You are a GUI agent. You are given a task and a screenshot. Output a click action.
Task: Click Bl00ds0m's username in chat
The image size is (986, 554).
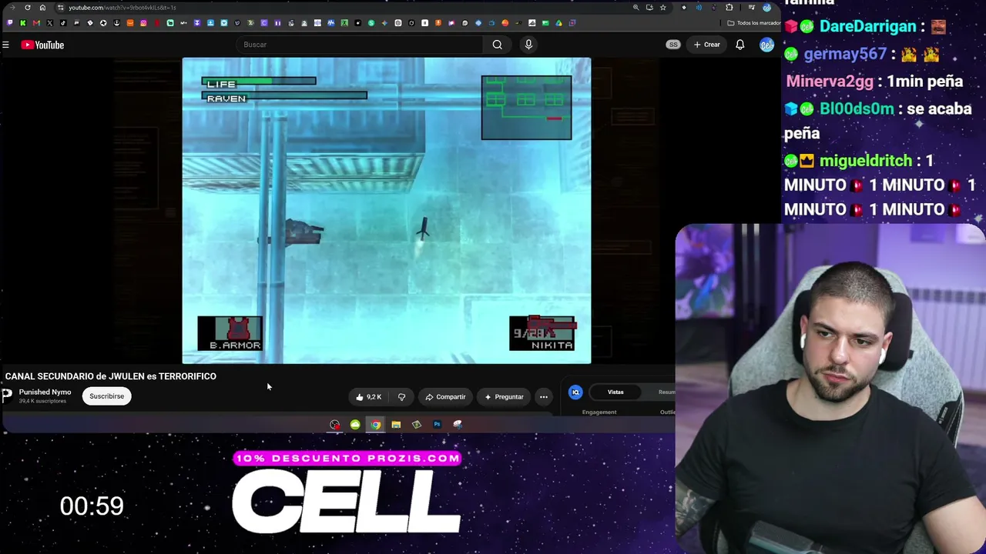click(858, 108)
